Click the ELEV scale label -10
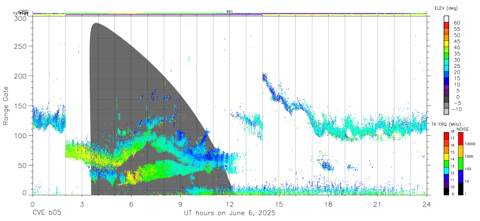Viewport: 480px width, 221px height. (457, 109)
